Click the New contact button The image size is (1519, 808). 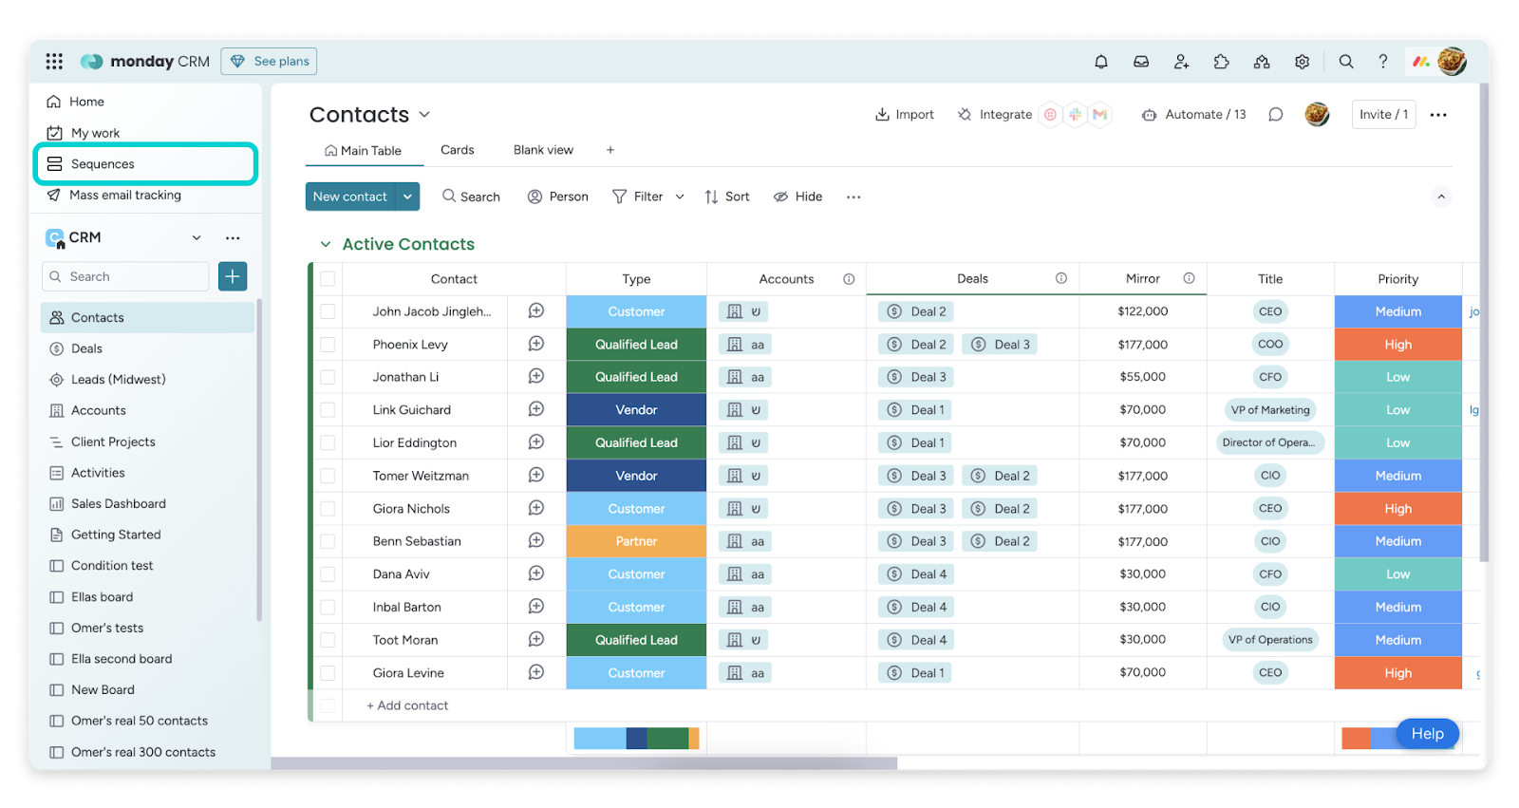click(350, 197)
